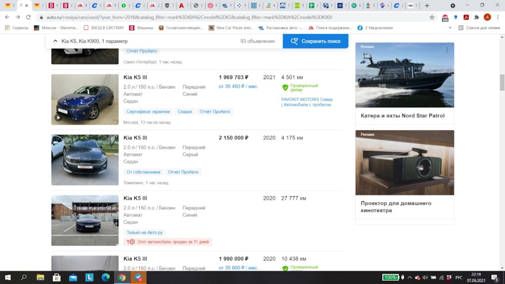Click the page vertical scrollbar thumb
The width and height of the screenshot is (505, 284).
502,83
